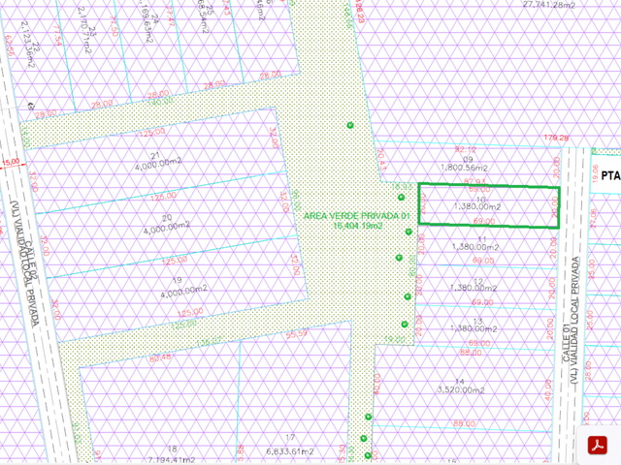
Task: Click the dimension '19.06' beside PTA
Action: [595, 173]
